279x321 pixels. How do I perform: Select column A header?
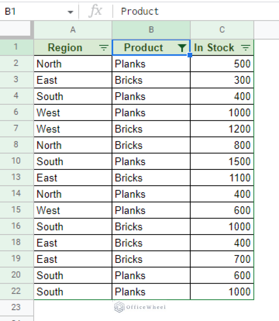point(73,30)
